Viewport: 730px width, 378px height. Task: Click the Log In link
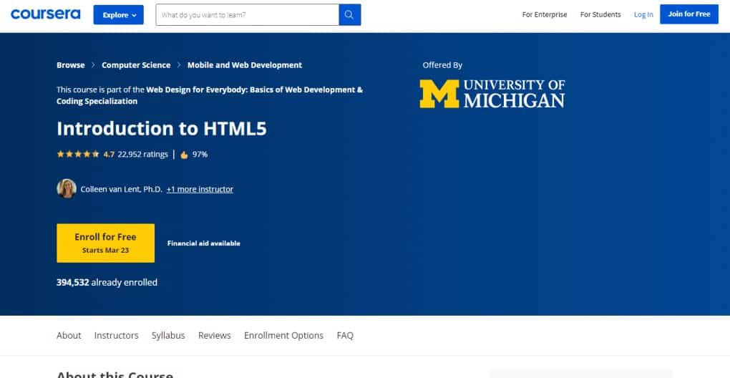click(643, 14)
